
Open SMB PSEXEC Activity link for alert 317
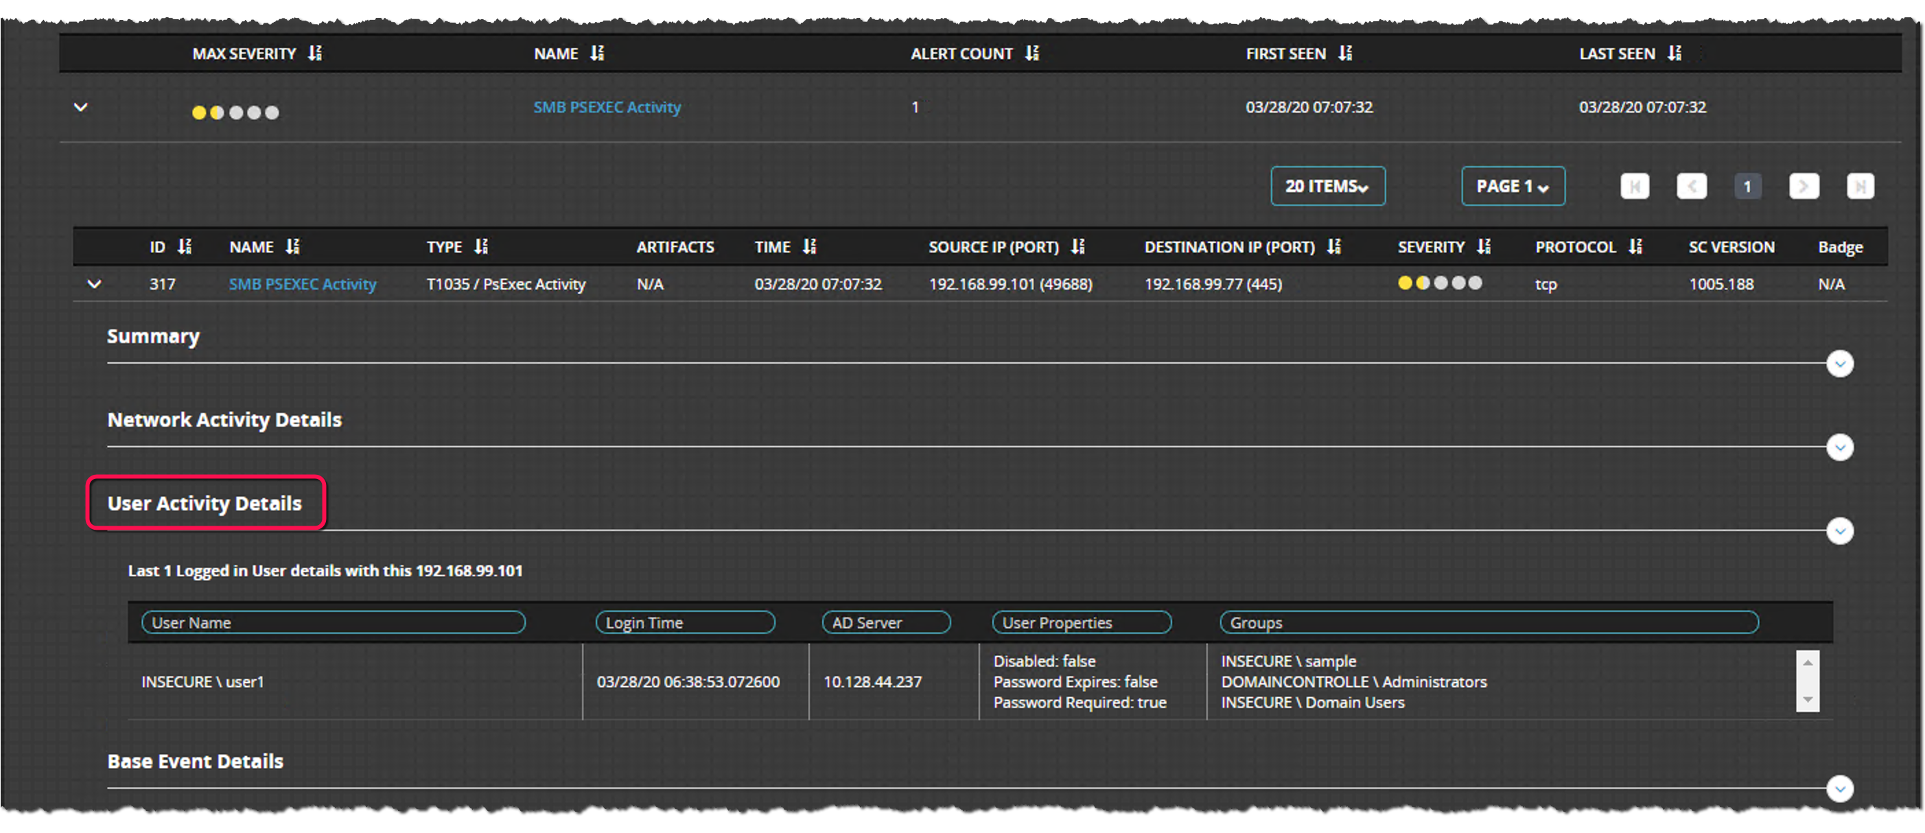303,284
